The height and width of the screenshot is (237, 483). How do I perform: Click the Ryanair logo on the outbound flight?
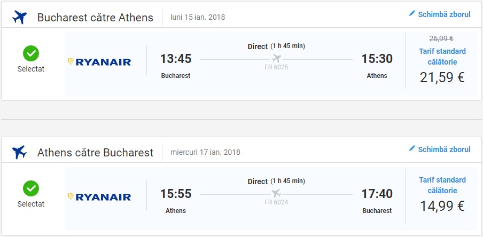99,62
